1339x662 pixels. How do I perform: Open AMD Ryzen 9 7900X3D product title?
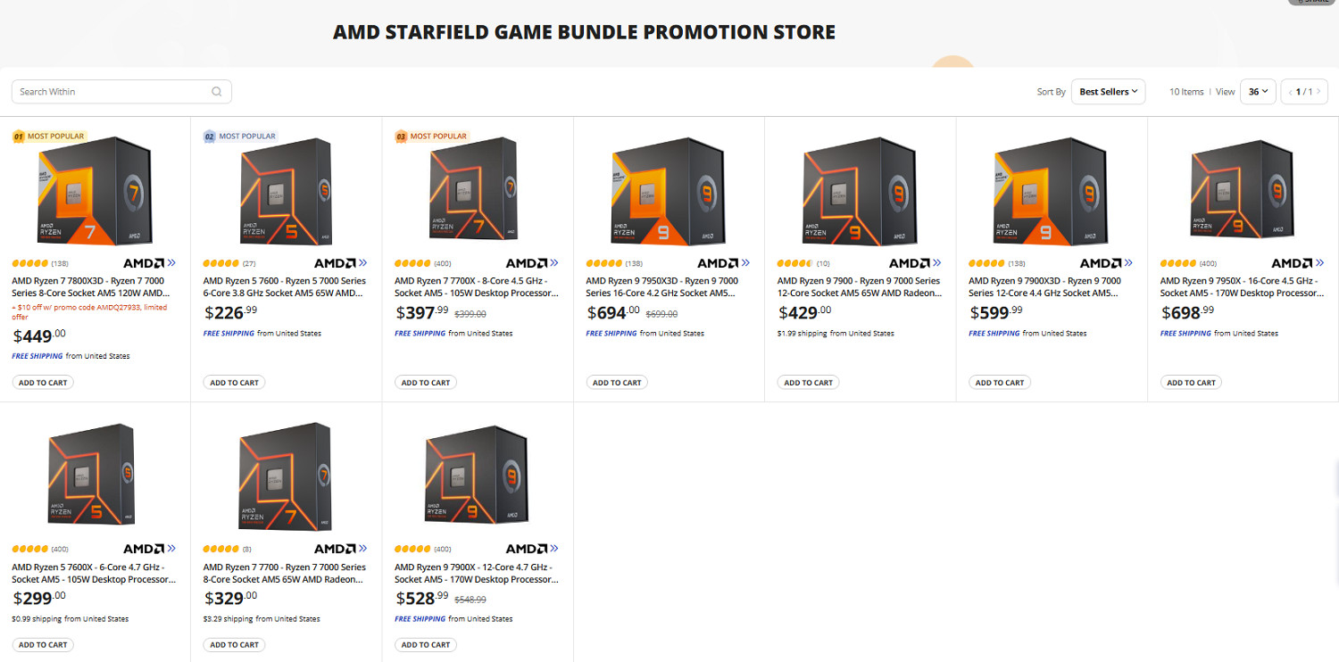click(x=1044, y=286)
